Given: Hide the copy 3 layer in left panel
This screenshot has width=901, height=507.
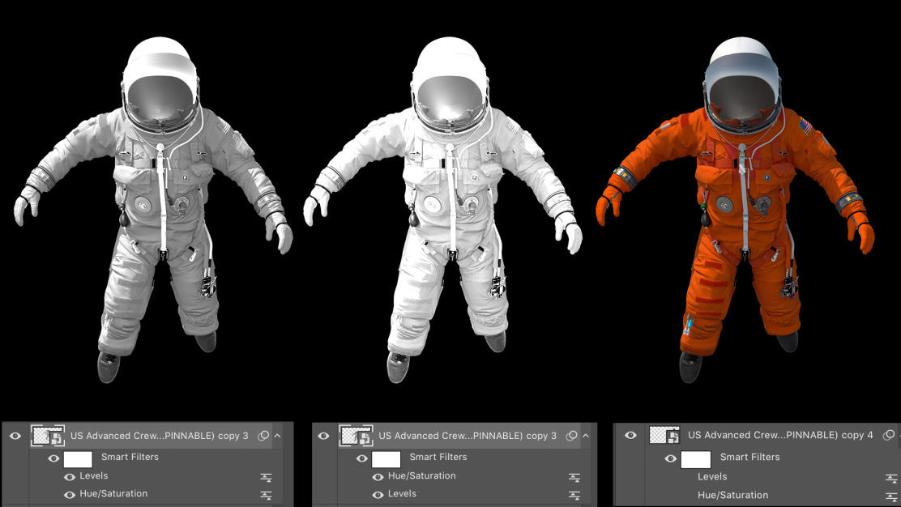Looking at the screenshot, I should coord(15,436).
